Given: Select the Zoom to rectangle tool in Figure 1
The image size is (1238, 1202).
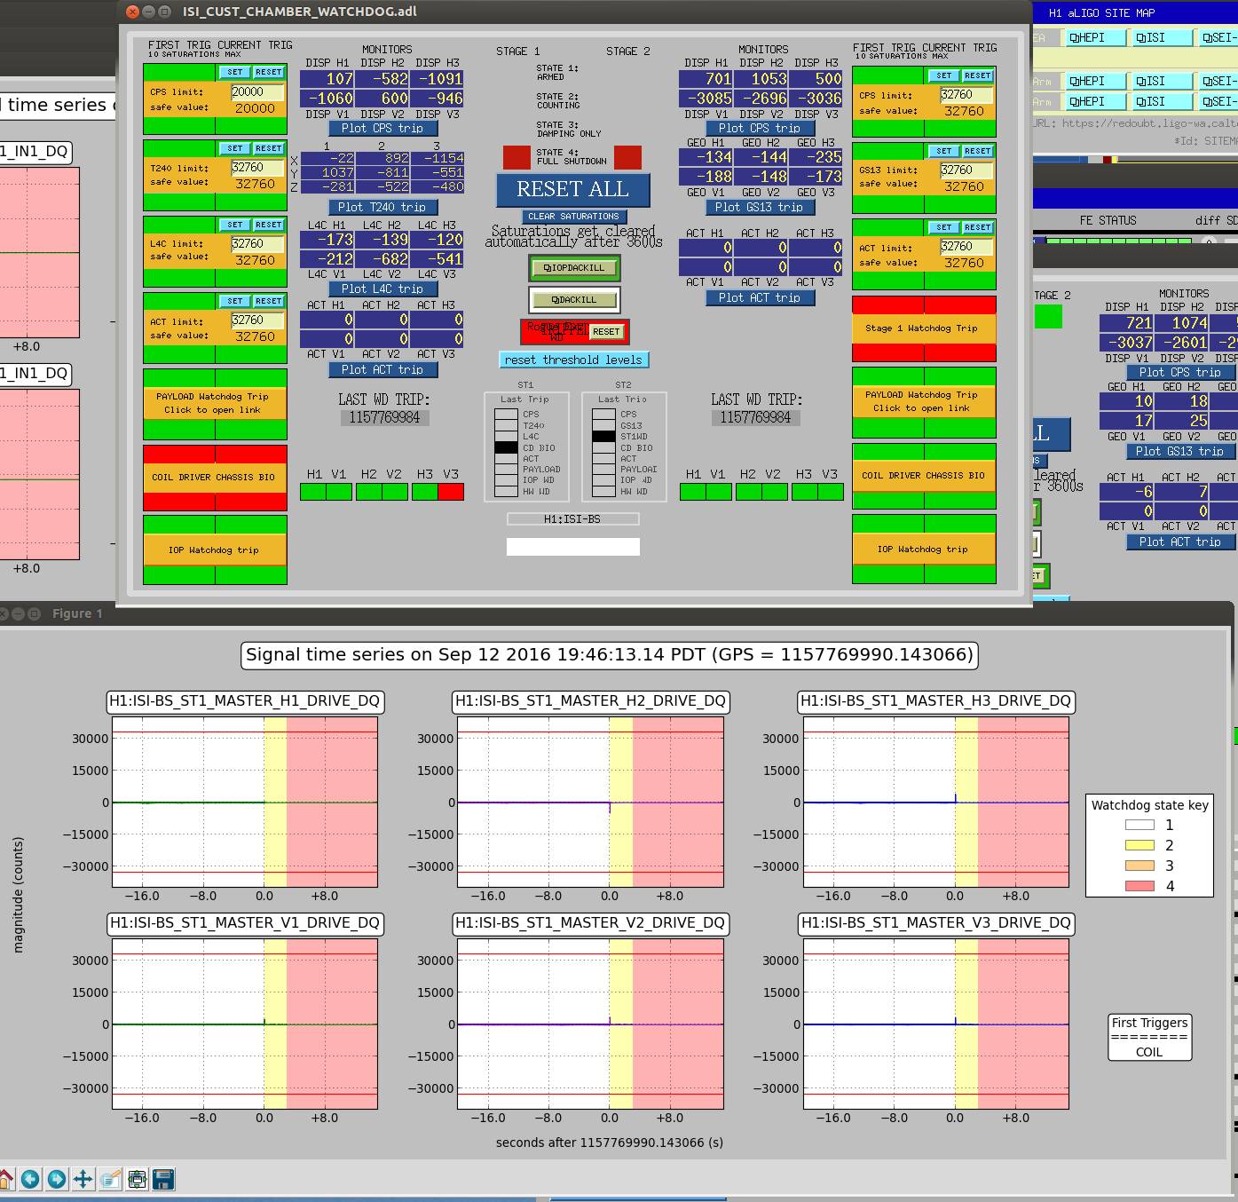Looking at the screenshot, I should 110,1179.
